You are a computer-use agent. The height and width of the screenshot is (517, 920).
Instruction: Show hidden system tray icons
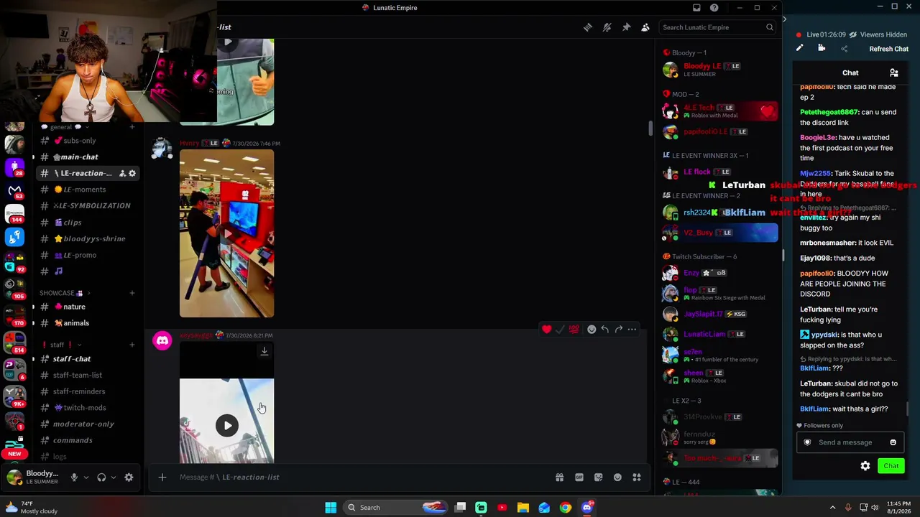pos(832,508)
